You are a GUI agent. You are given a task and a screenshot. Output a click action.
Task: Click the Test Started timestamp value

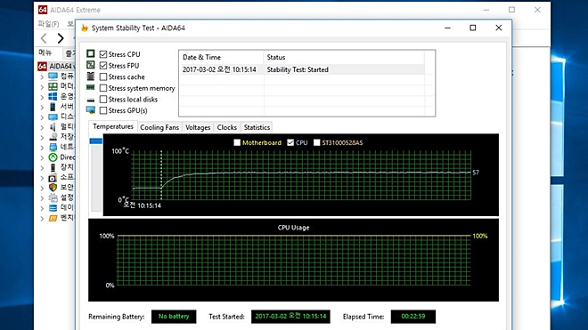click(x=290, y=317)
